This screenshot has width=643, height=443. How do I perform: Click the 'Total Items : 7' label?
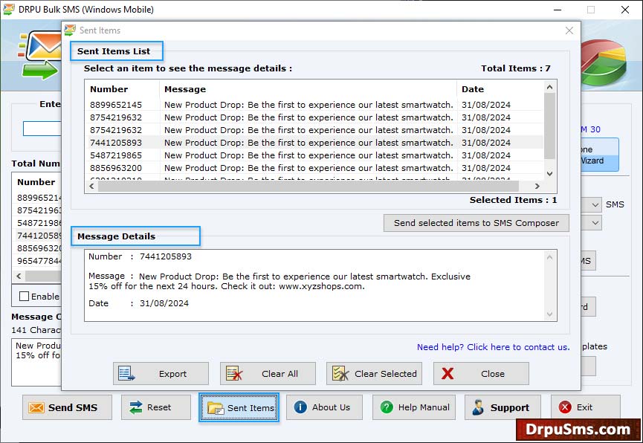[x=515, y=68]
